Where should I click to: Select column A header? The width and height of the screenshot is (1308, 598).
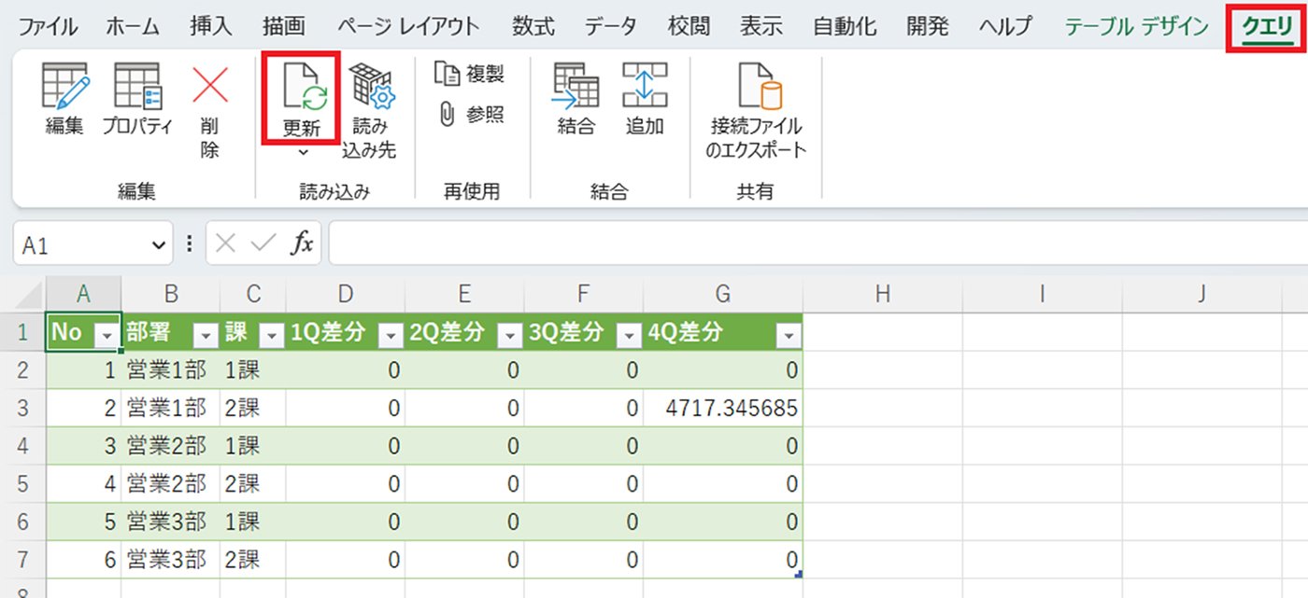point(83,294)
